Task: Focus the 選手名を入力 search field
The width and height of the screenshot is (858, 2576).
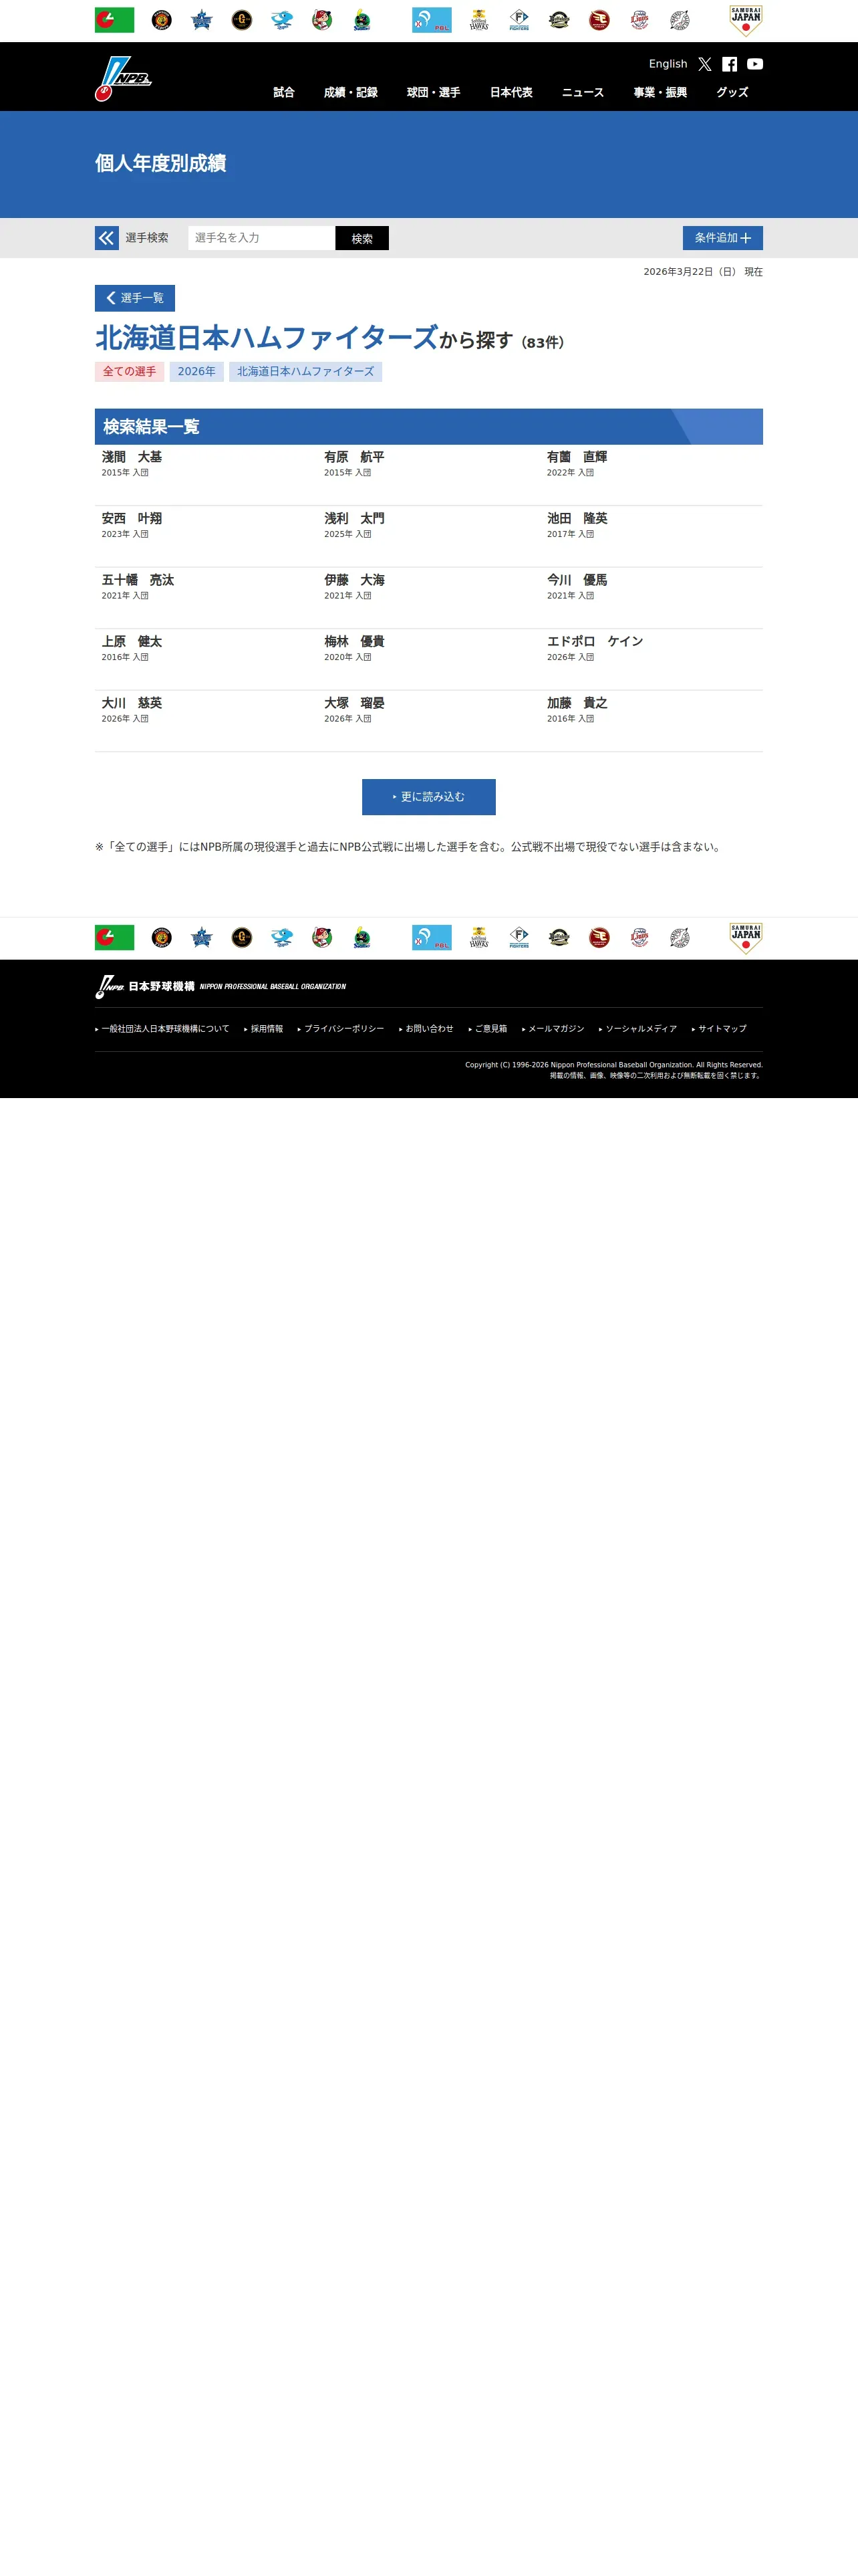Action: [x=262, y=238]
